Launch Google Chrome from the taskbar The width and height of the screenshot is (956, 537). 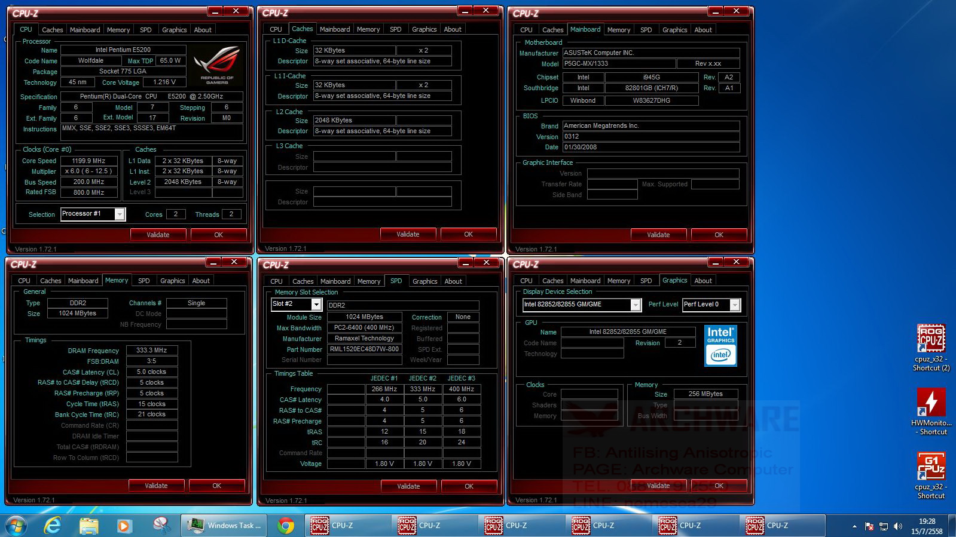pos(286,526)
